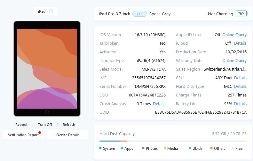The height and width of the screenshot is (161, 253).
Task: Select the UDID string value
Action: tap(201, 112)
